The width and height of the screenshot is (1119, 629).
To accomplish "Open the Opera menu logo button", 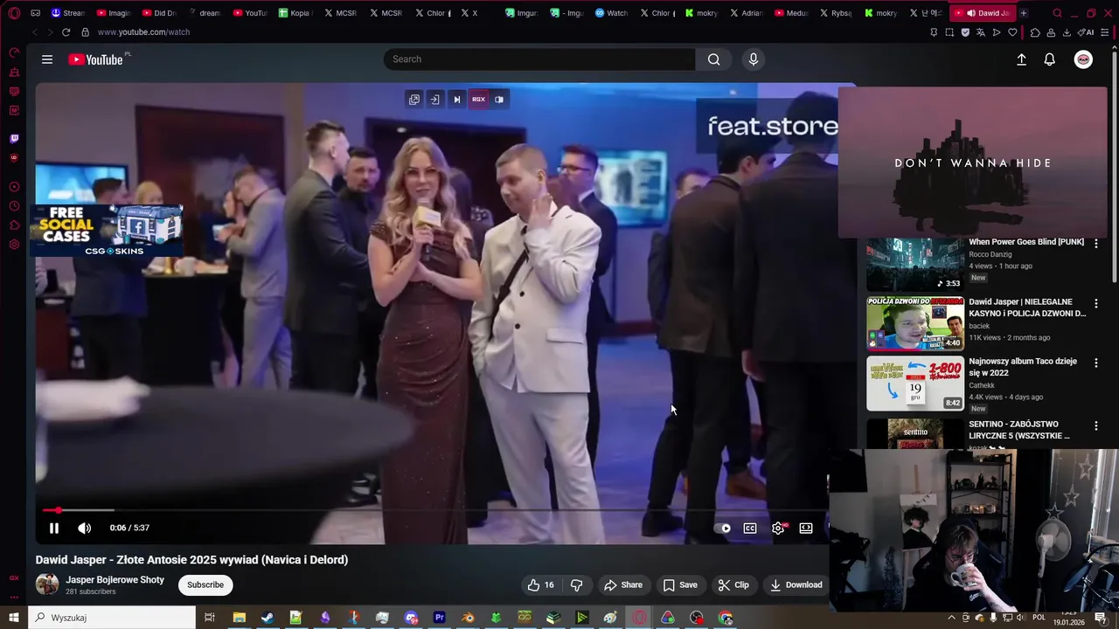I will (x=14, y=13).
